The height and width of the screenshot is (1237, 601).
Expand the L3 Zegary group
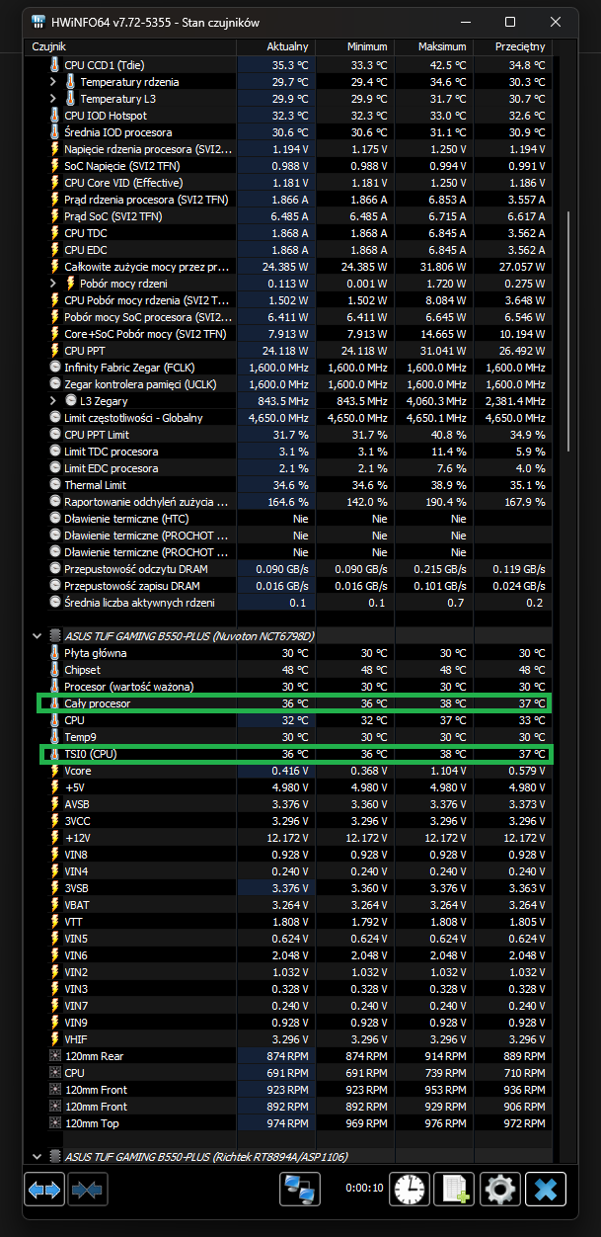point(54,401)
